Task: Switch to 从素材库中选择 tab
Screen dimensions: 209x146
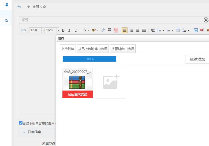Action: pos(122,49)
